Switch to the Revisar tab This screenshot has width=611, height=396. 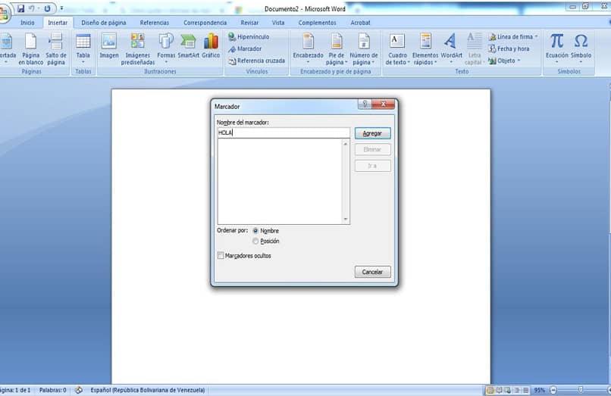[x=249, y=23]
